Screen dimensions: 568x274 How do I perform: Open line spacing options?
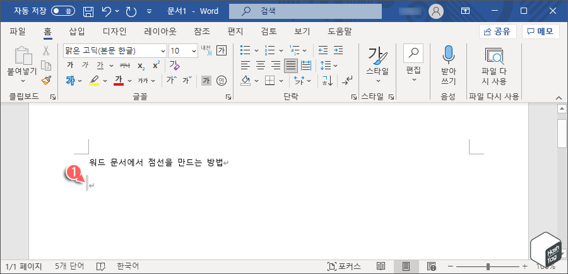tap(326, 66)
